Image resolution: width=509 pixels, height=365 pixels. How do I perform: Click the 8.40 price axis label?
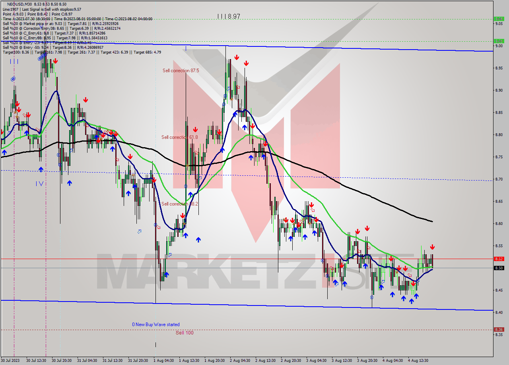(x=499, y=313)
